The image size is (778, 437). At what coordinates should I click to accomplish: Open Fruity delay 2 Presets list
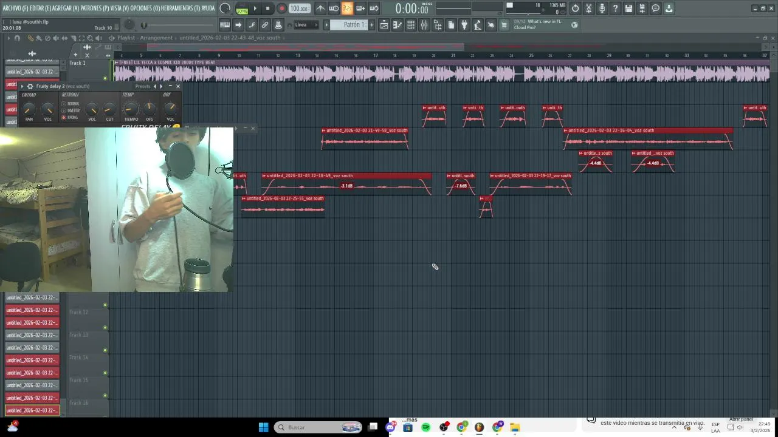click(x=143, y=86)
